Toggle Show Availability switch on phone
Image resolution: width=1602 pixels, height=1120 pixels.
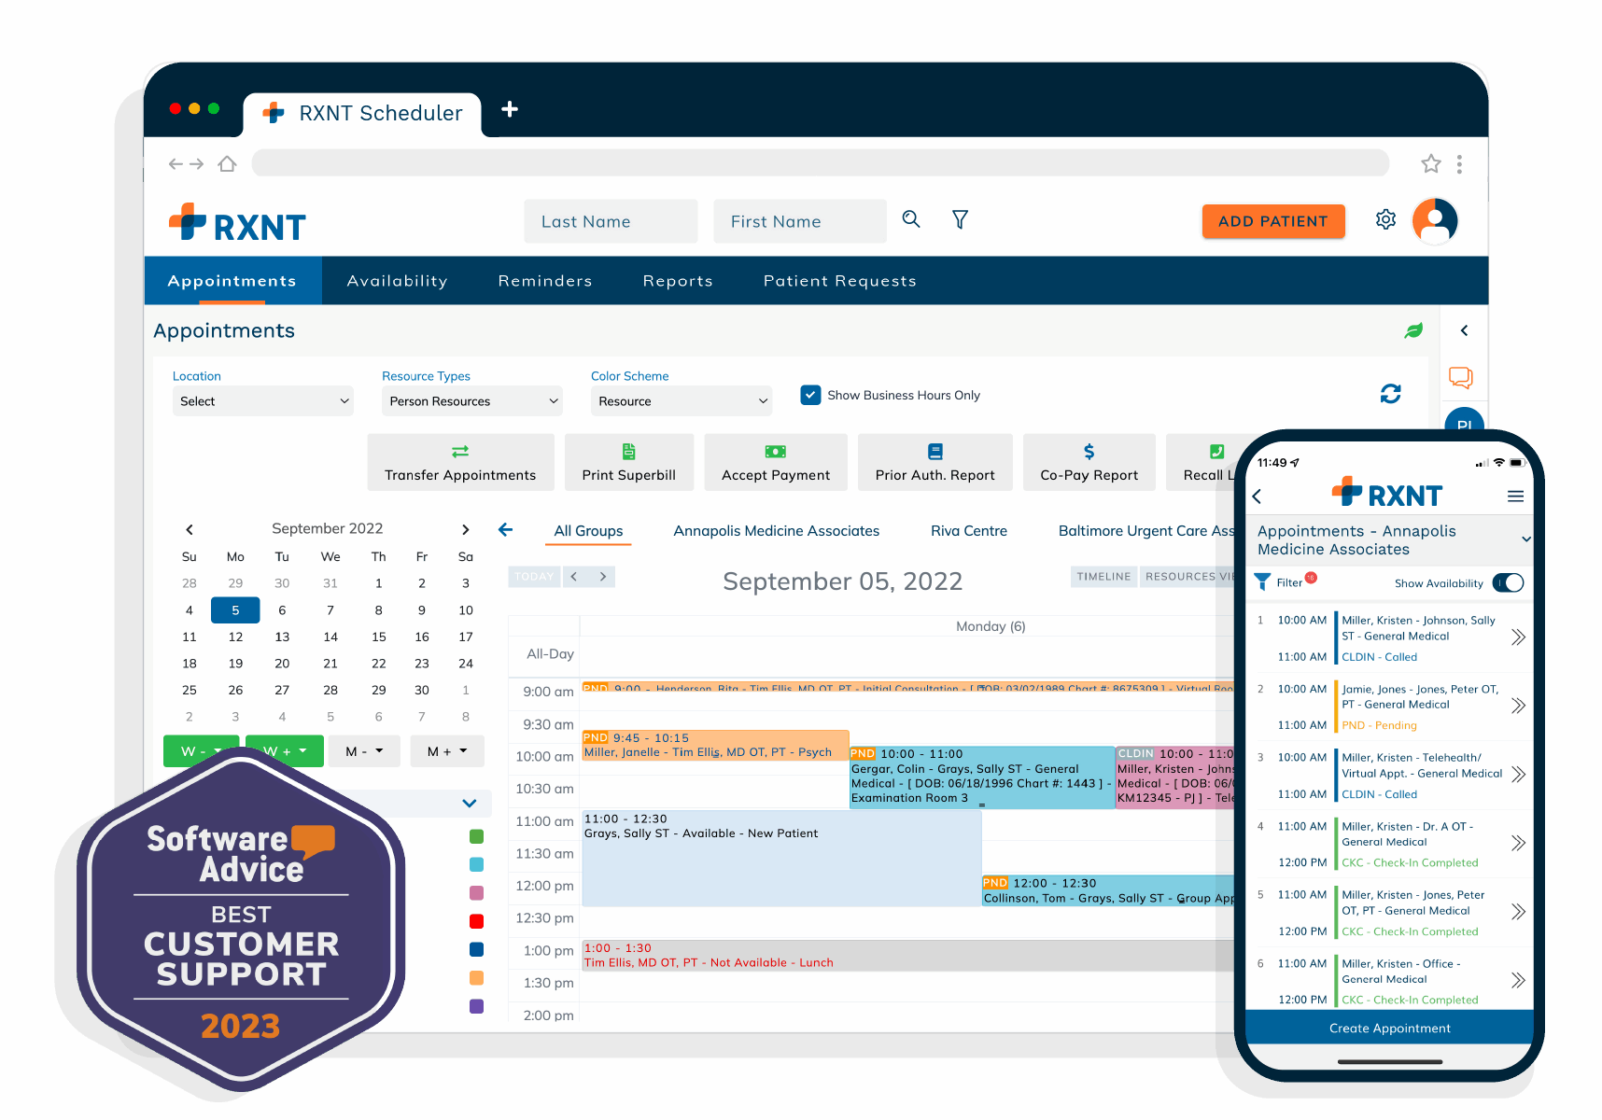point(1508,583)
